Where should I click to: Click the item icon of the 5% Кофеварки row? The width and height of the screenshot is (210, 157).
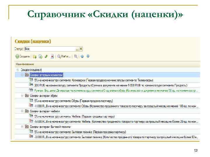coord(31,80)
